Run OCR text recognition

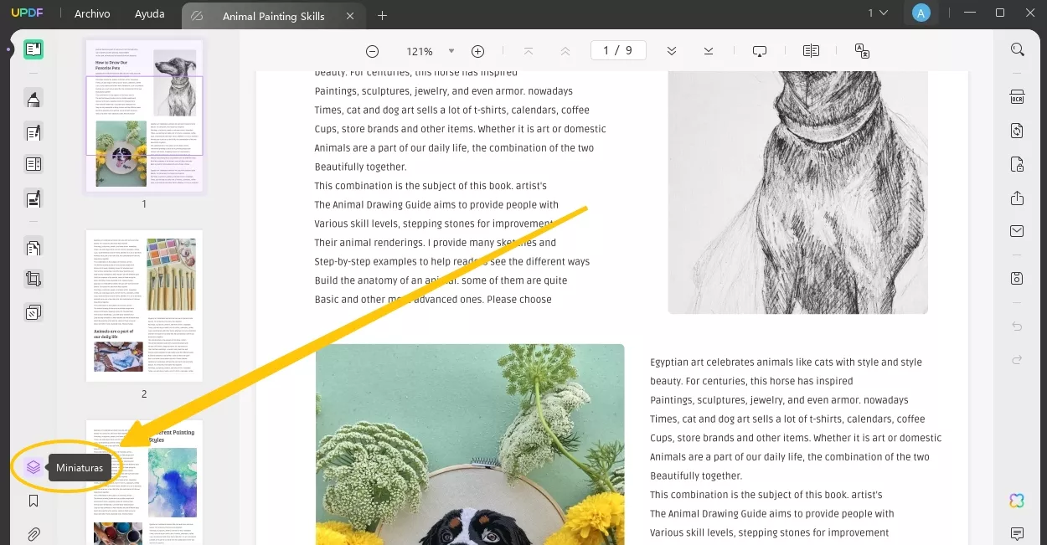1018,97
